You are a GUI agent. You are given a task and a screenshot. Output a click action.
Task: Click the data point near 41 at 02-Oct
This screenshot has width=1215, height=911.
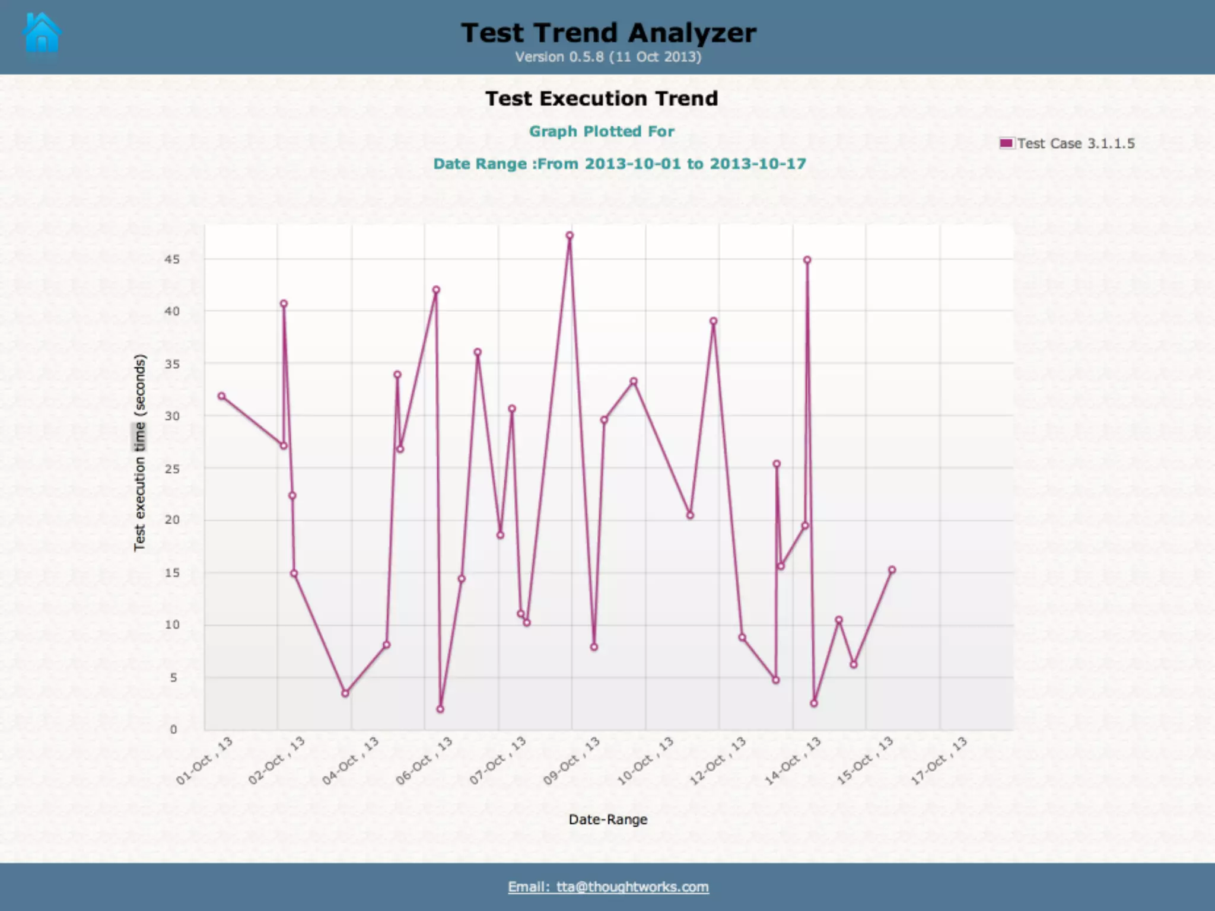(284, 304)
